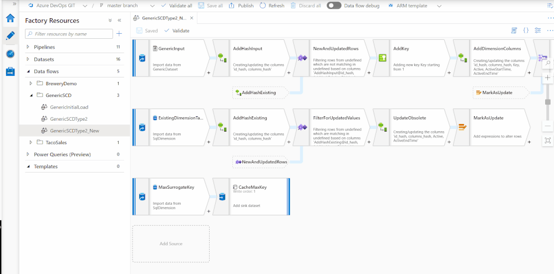This screenshot has height=274, width=554.
Task: Open canvas search magnifier icon
Action: click(x=548, y=63)
